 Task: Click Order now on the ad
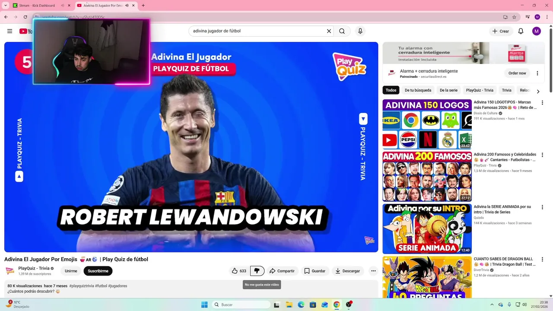click(x=517, y=73)
